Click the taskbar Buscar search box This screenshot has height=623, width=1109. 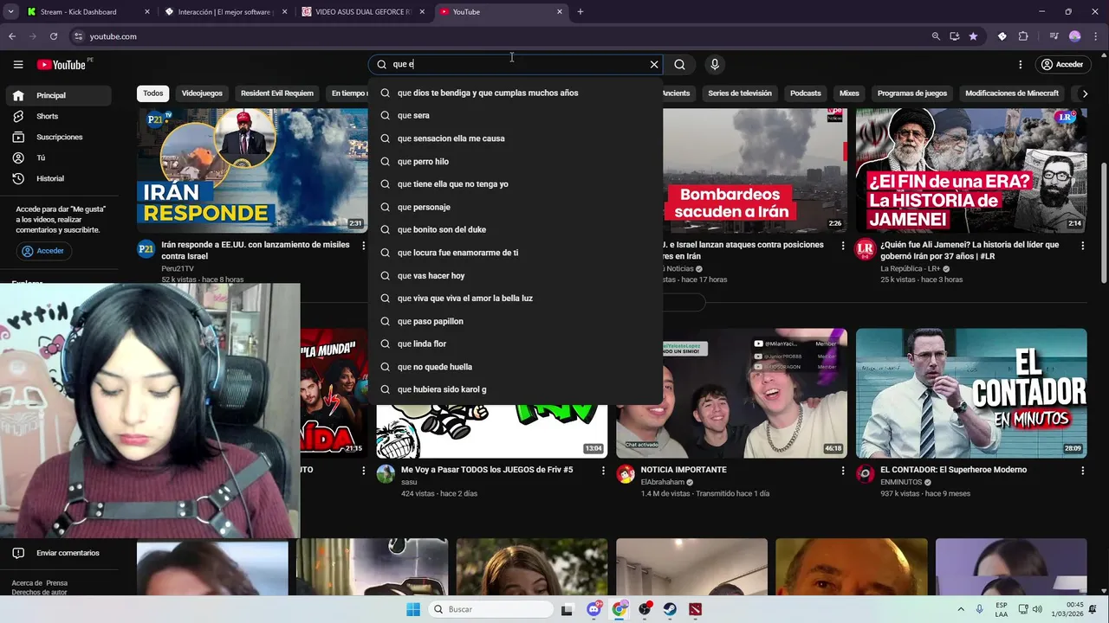click(490, 609)
